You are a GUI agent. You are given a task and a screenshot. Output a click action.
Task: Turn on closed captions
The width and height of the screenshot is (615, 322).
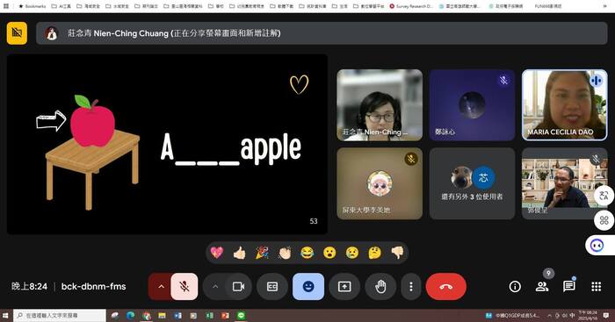click(x=272, y=287)
